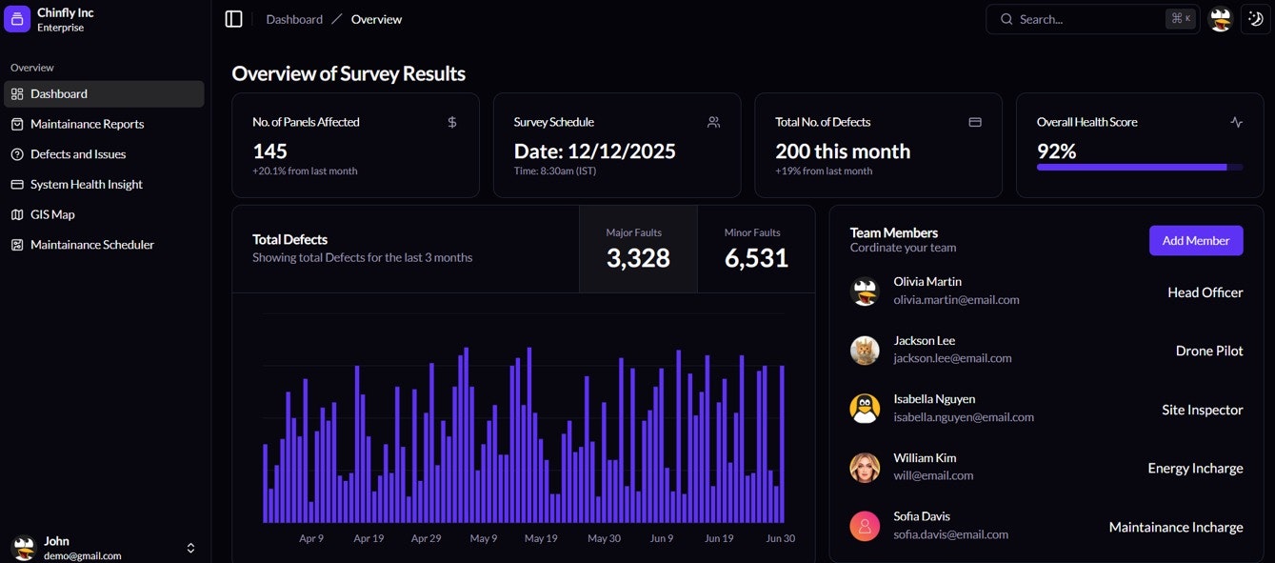Click the Overall Health Score progress bar
Viewport: 1275px width, 563px height.
1140,167
